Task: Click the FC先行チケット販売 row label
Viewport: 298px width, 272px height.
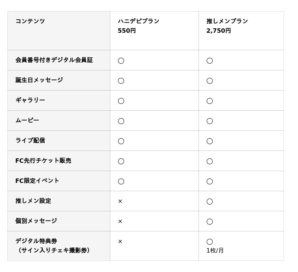Action: pyautogui.click(x=43, y=161)
